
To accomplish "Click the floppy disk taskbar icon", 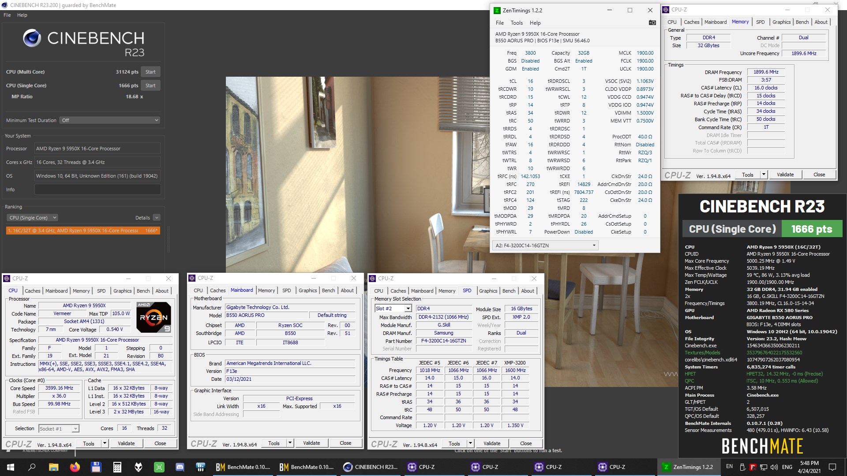I will [x=96, y=467].
